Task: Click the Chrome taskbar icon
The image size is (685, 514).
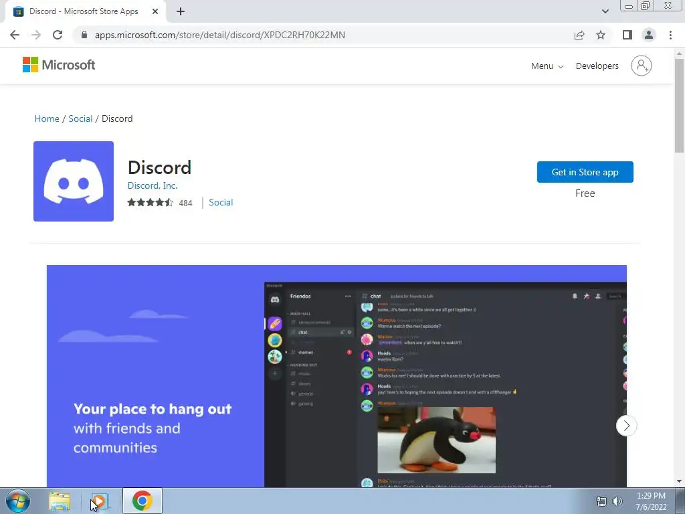Action: pos(142,501)
